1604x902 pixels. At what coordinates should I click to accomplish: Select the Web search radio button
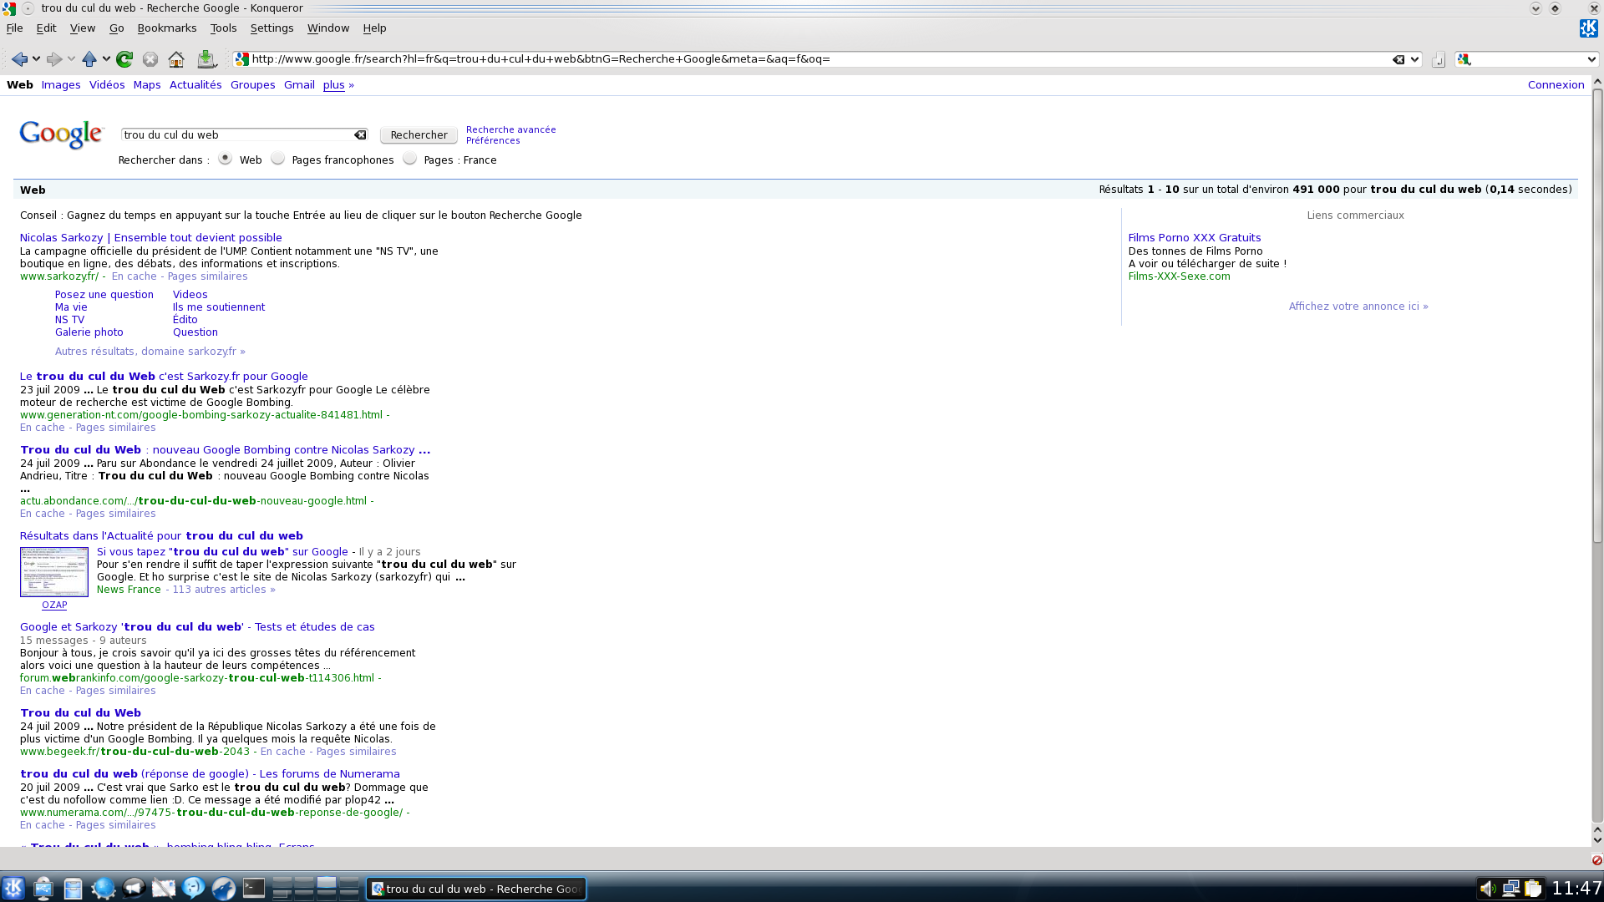pyautogui.click(x=225, y=159)
